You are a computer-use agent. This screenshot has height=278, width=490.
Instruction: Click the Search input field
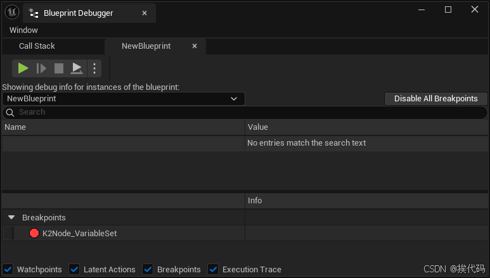tap(245, 112)
